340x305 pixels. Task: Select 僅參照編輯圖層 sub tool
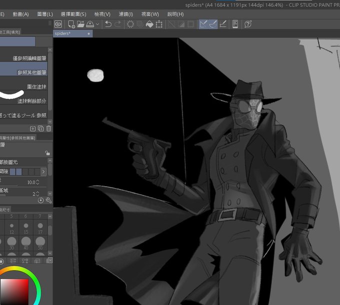[23, 55]
